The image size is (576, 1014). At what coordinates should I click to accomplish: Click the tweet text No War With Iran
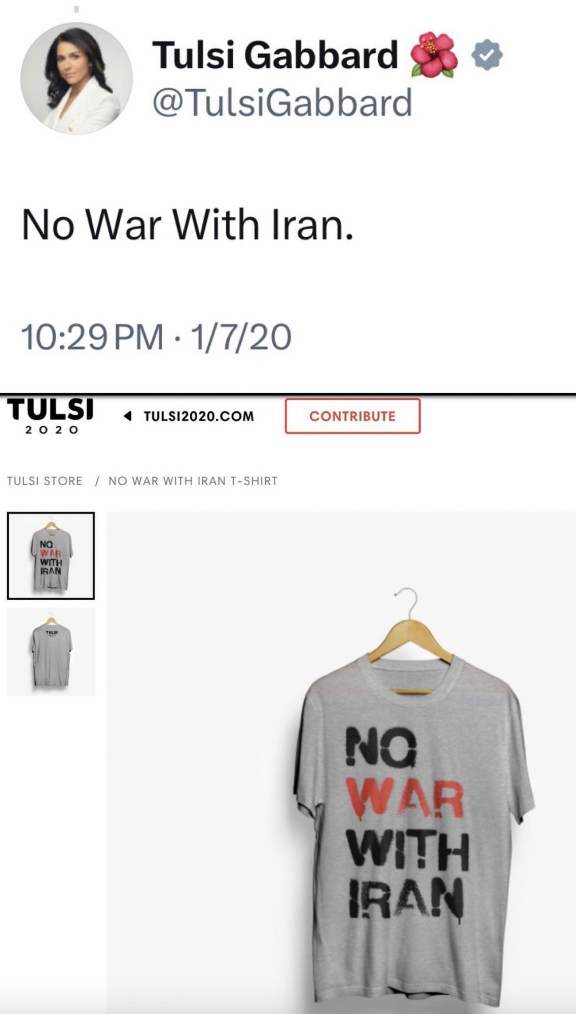coord(187,225)
